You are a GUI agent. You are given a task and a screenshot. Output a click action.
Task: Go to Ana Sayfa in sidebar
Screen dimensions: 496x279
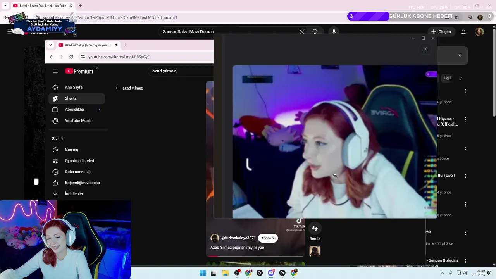click(x=77, y=87)
